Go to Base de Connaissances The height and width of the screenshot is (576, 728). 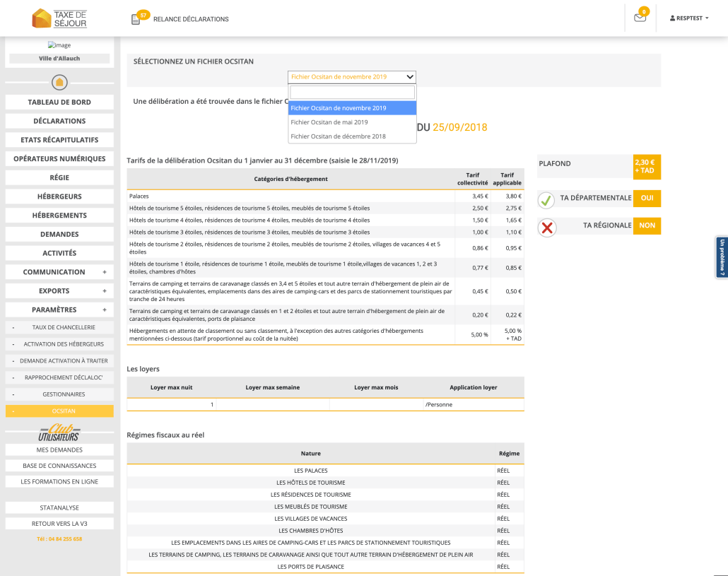tap(59, 466)
